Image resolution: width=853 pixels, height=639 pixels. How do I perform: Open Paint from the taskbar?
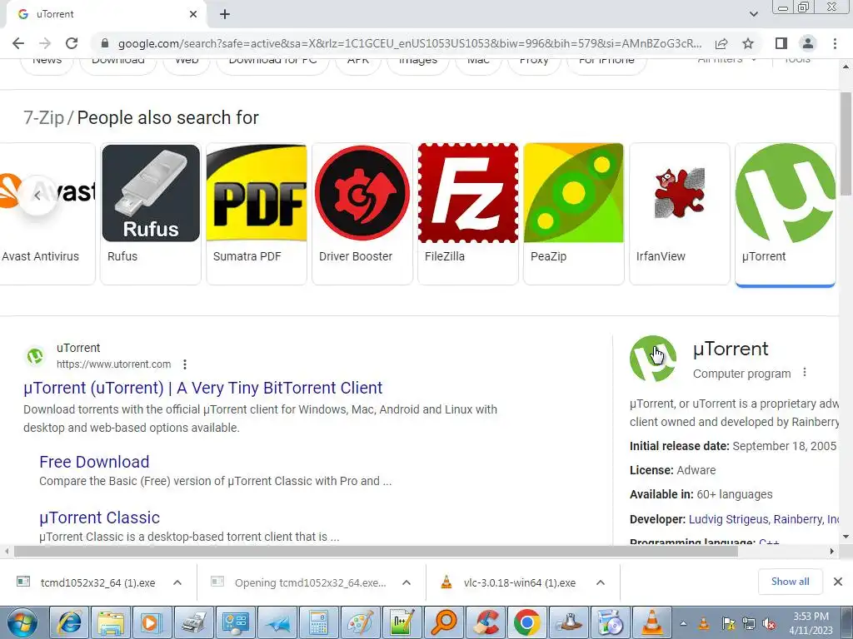(x=360, y=622)
